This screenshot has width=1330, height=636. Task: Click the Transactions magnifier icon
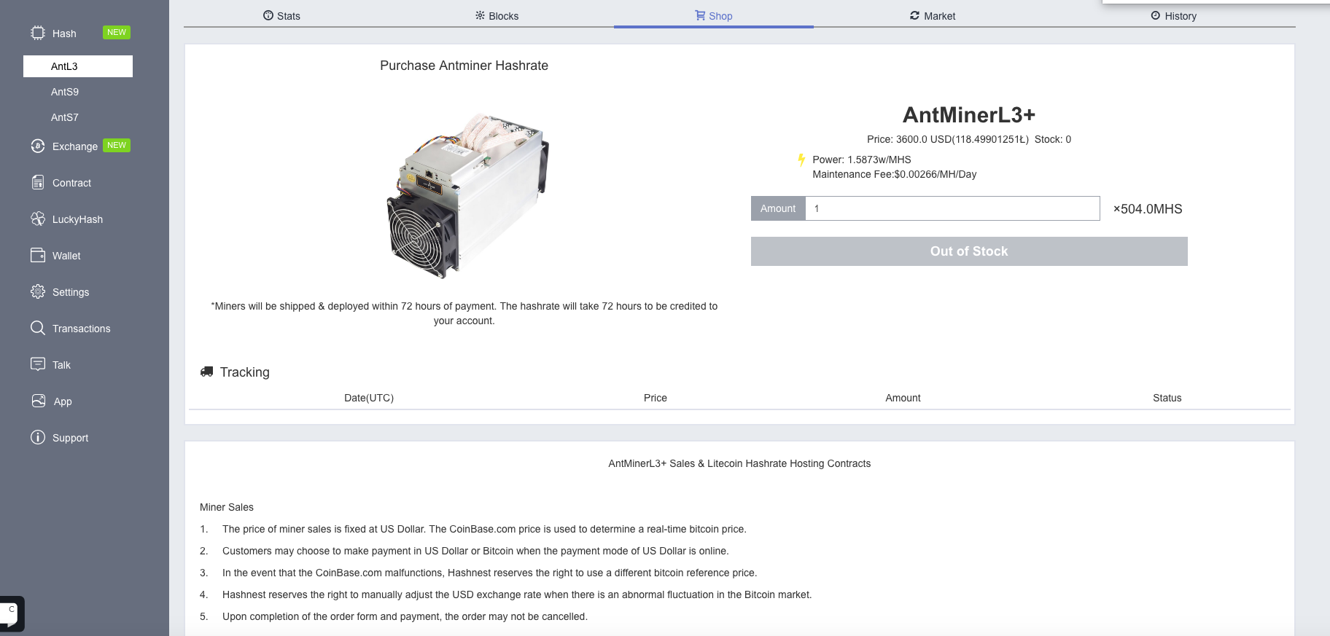[38, 328]
